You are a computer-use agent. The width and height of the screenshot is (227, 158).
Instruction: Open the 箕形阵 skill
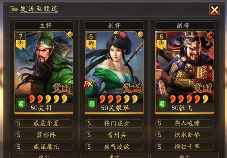pos(44,135)
